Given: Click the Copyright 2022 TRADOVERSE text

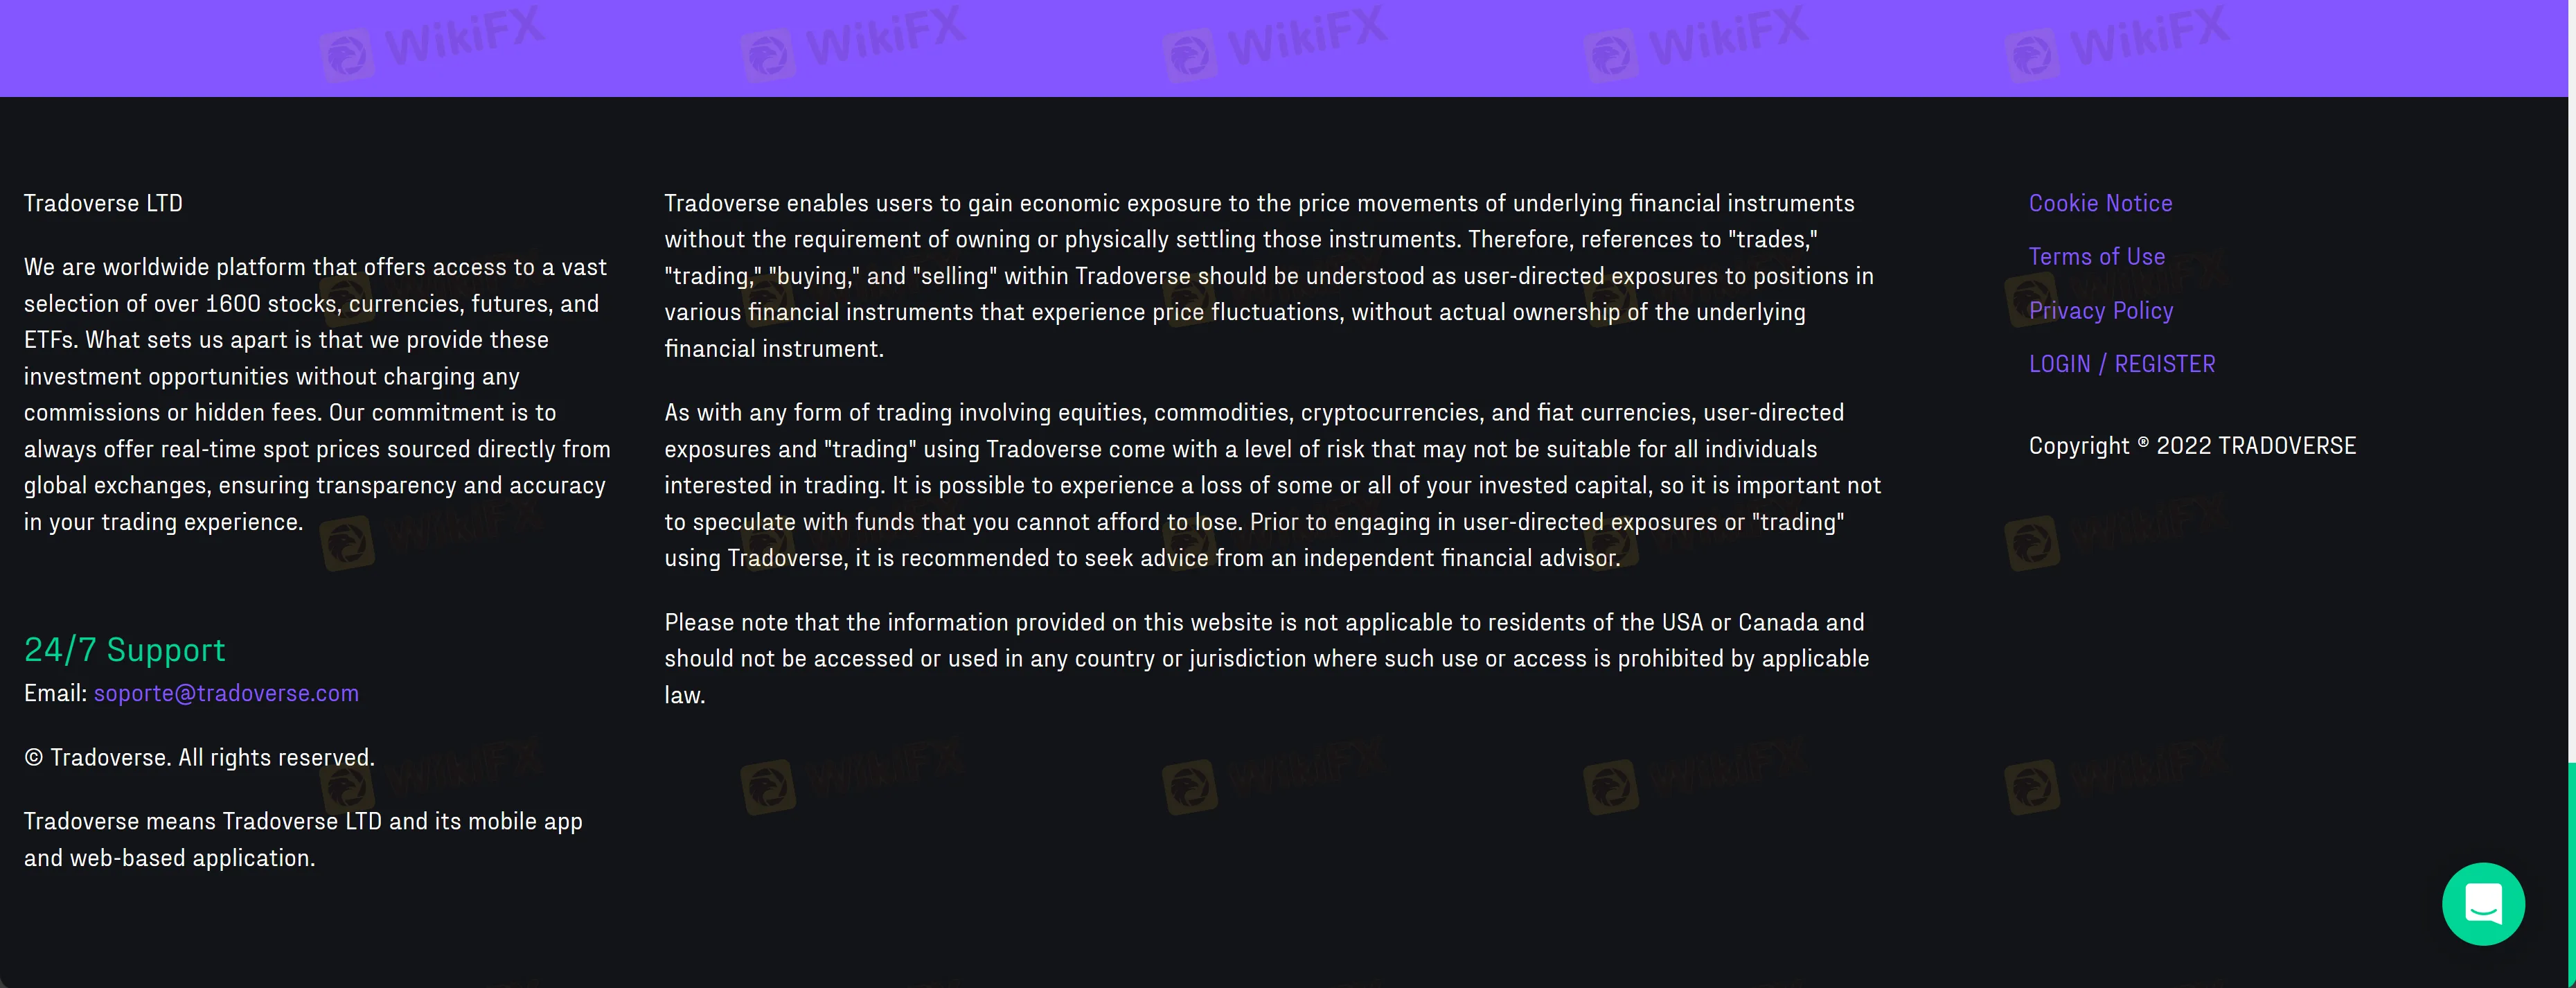Looking at the screenshot, I should point(2192,446).
